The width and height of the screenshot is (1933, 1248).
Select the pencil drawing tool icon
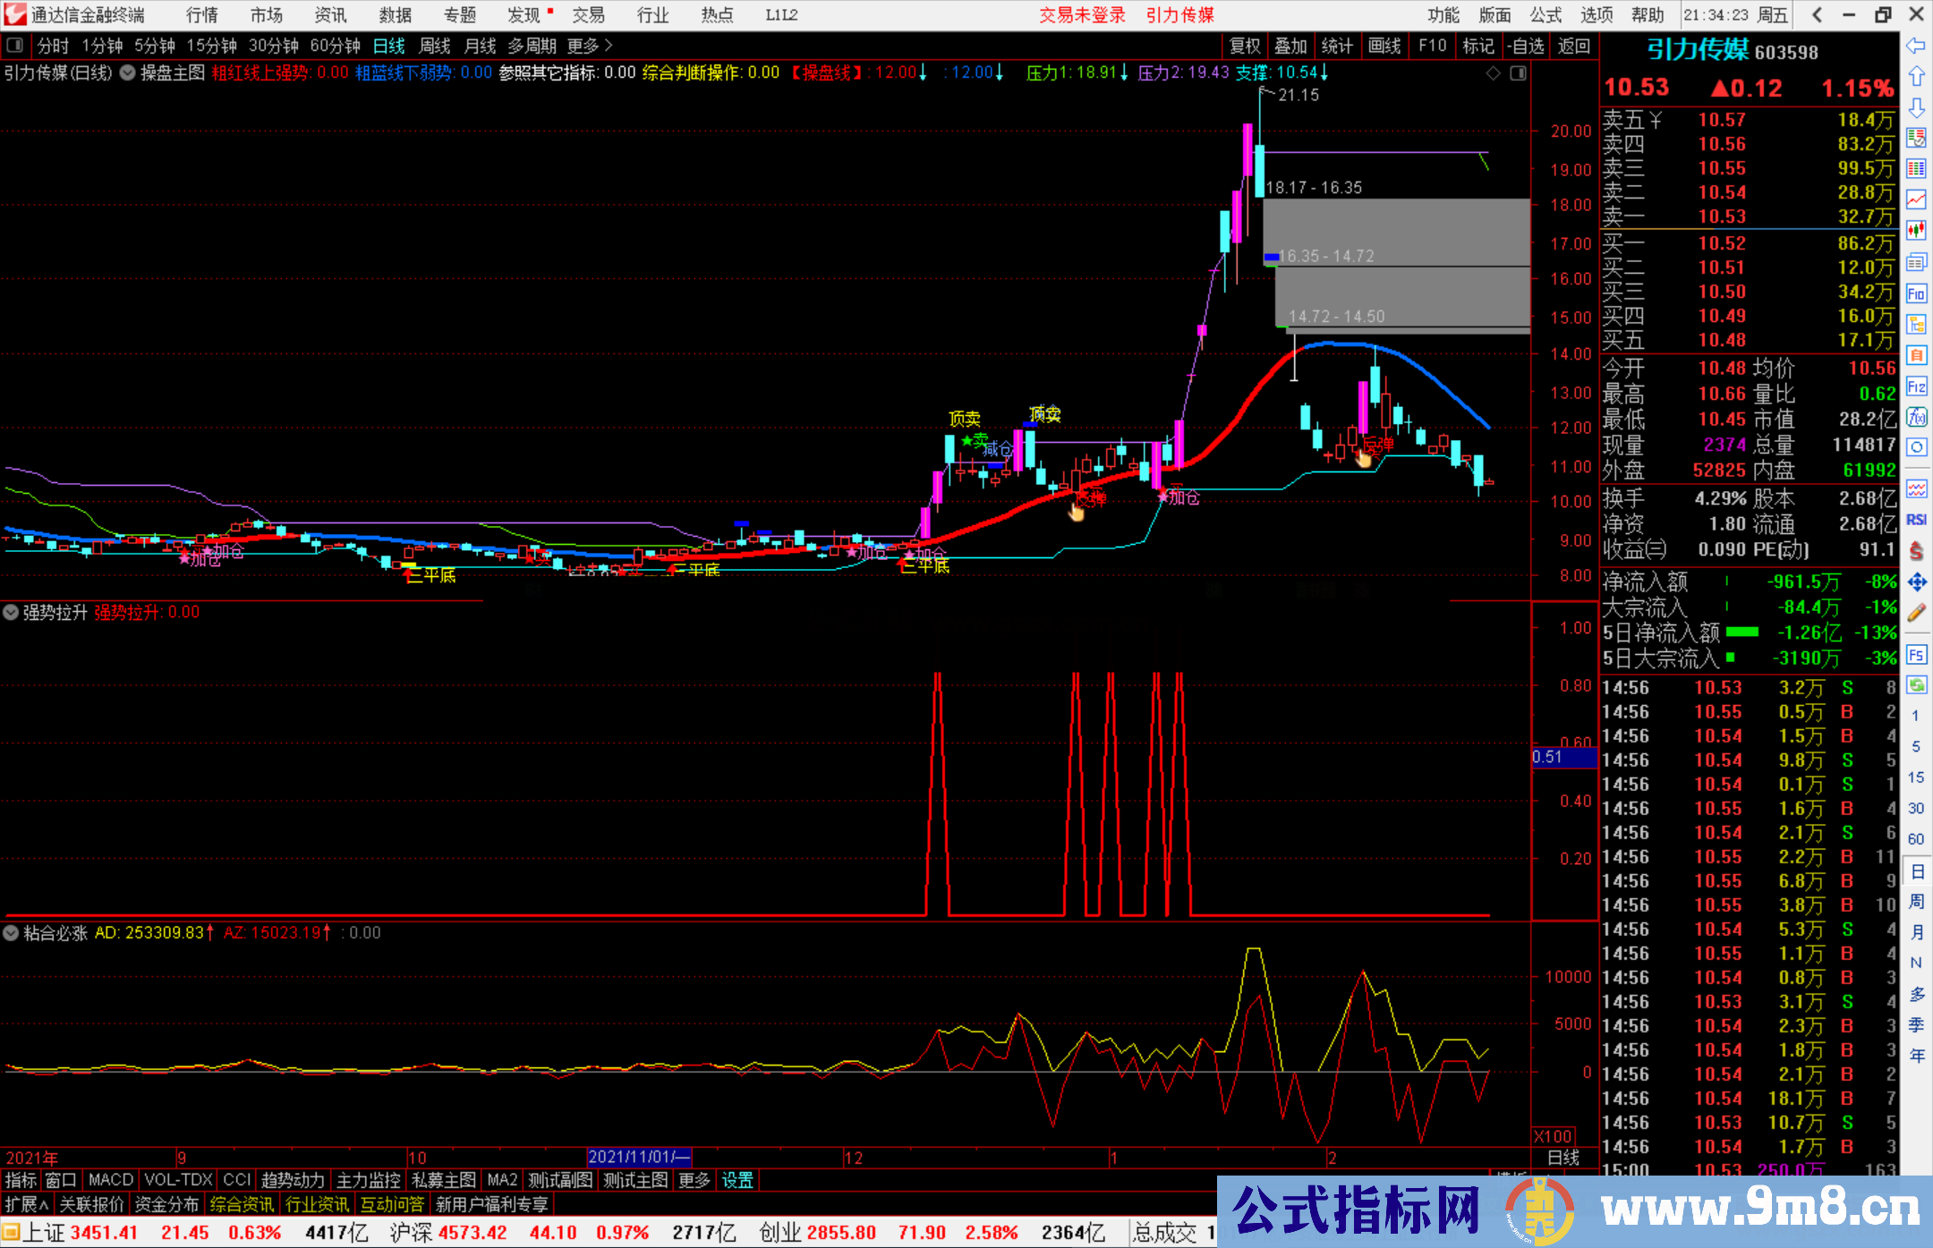[x=1916, y=613]
